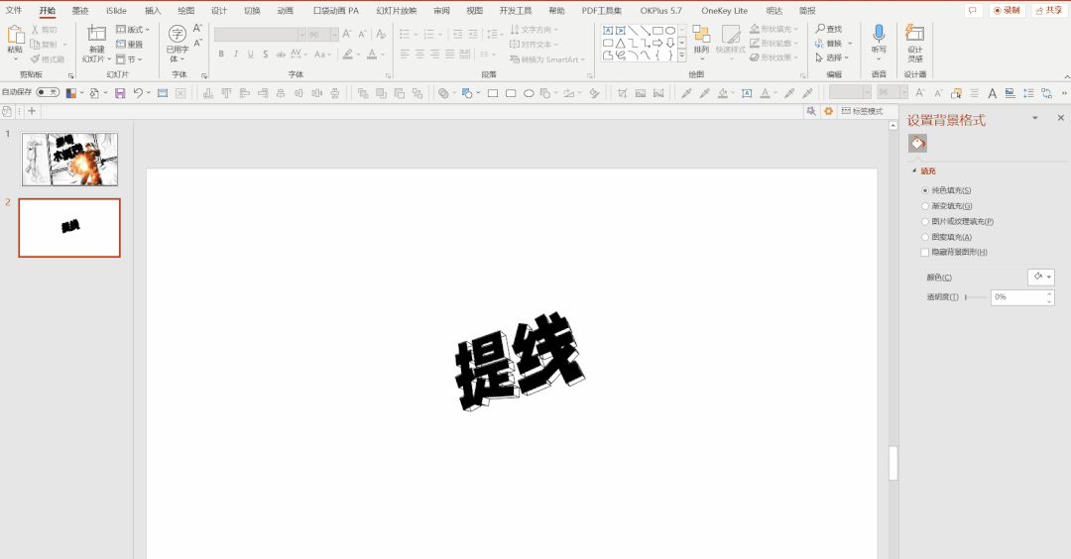Collapse the 填充 fill section
Screen dimensions: 1071x559
(x=914, y=171)
